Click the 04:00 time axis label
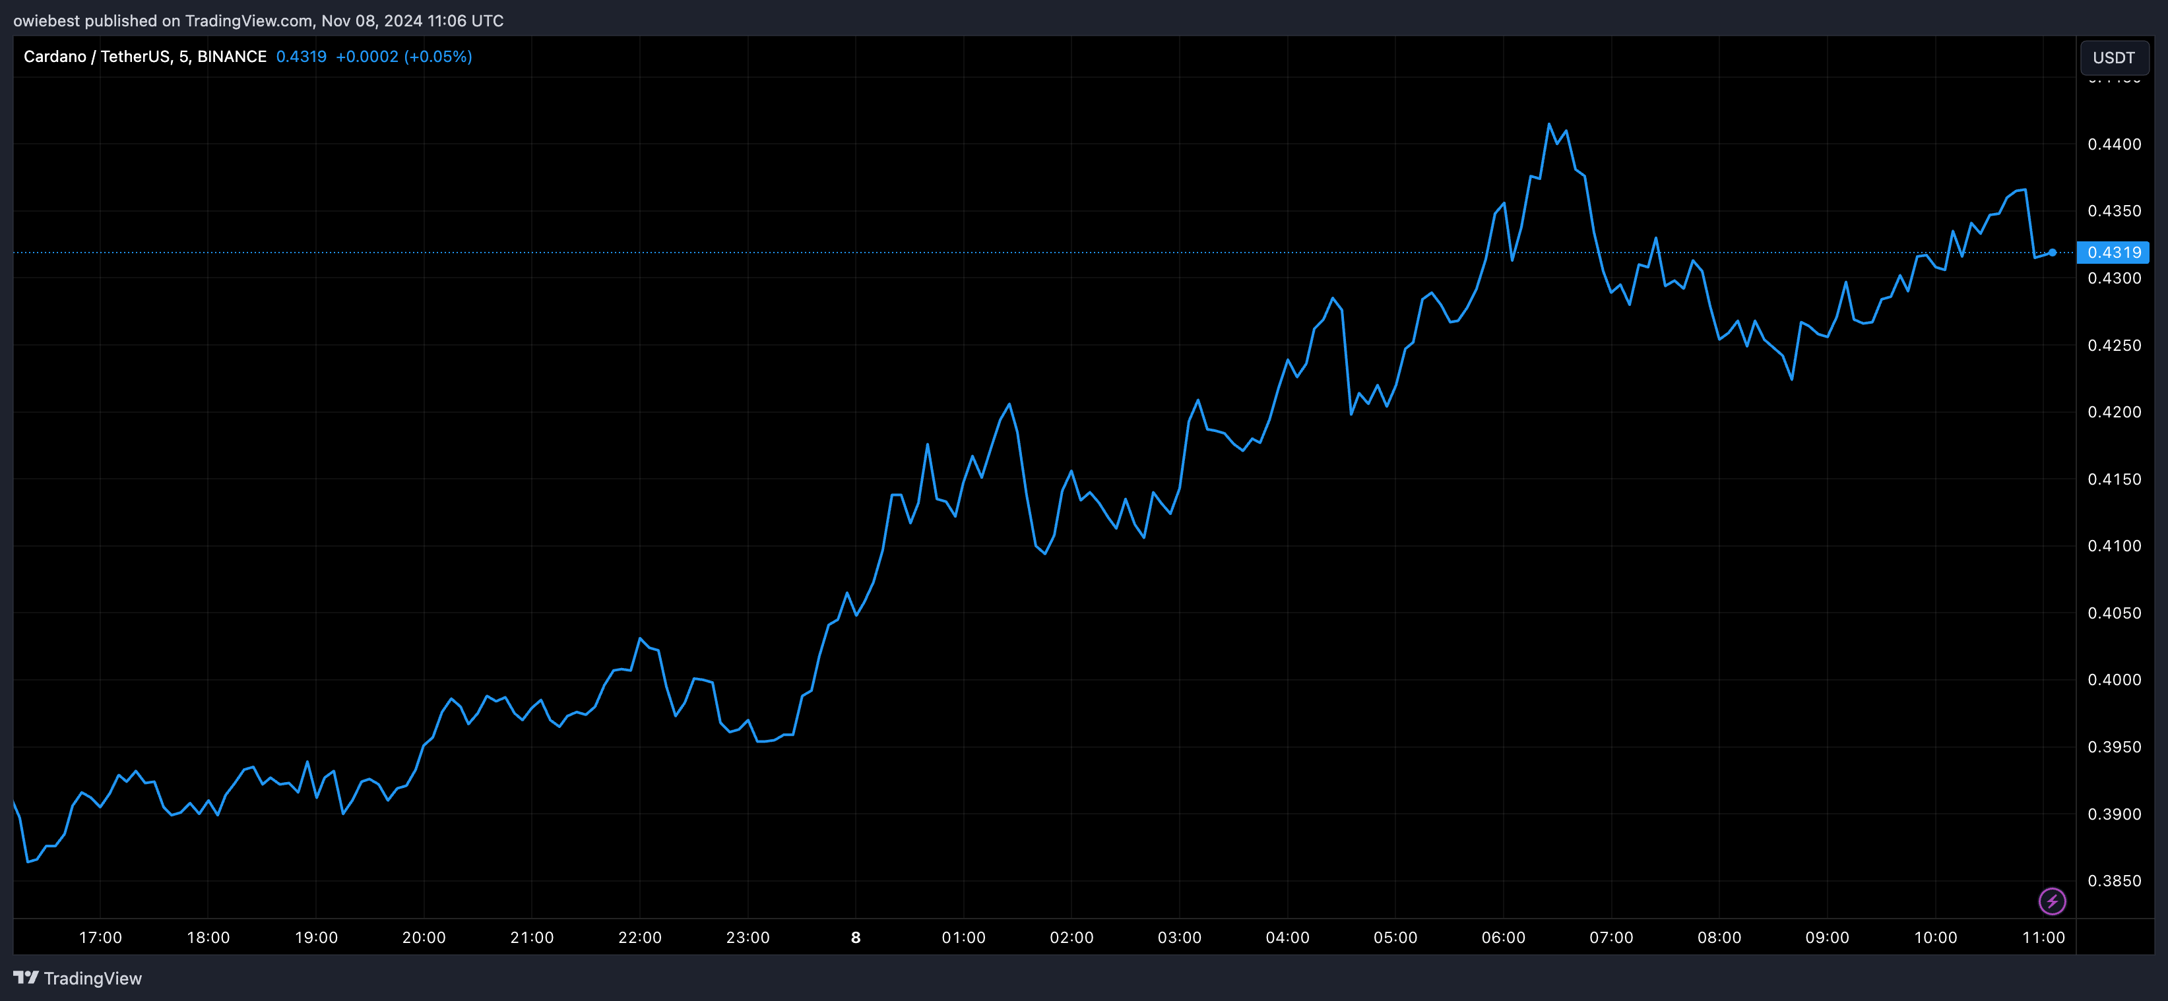This screenshot has width=2168, height=1001. [1288, 937]
